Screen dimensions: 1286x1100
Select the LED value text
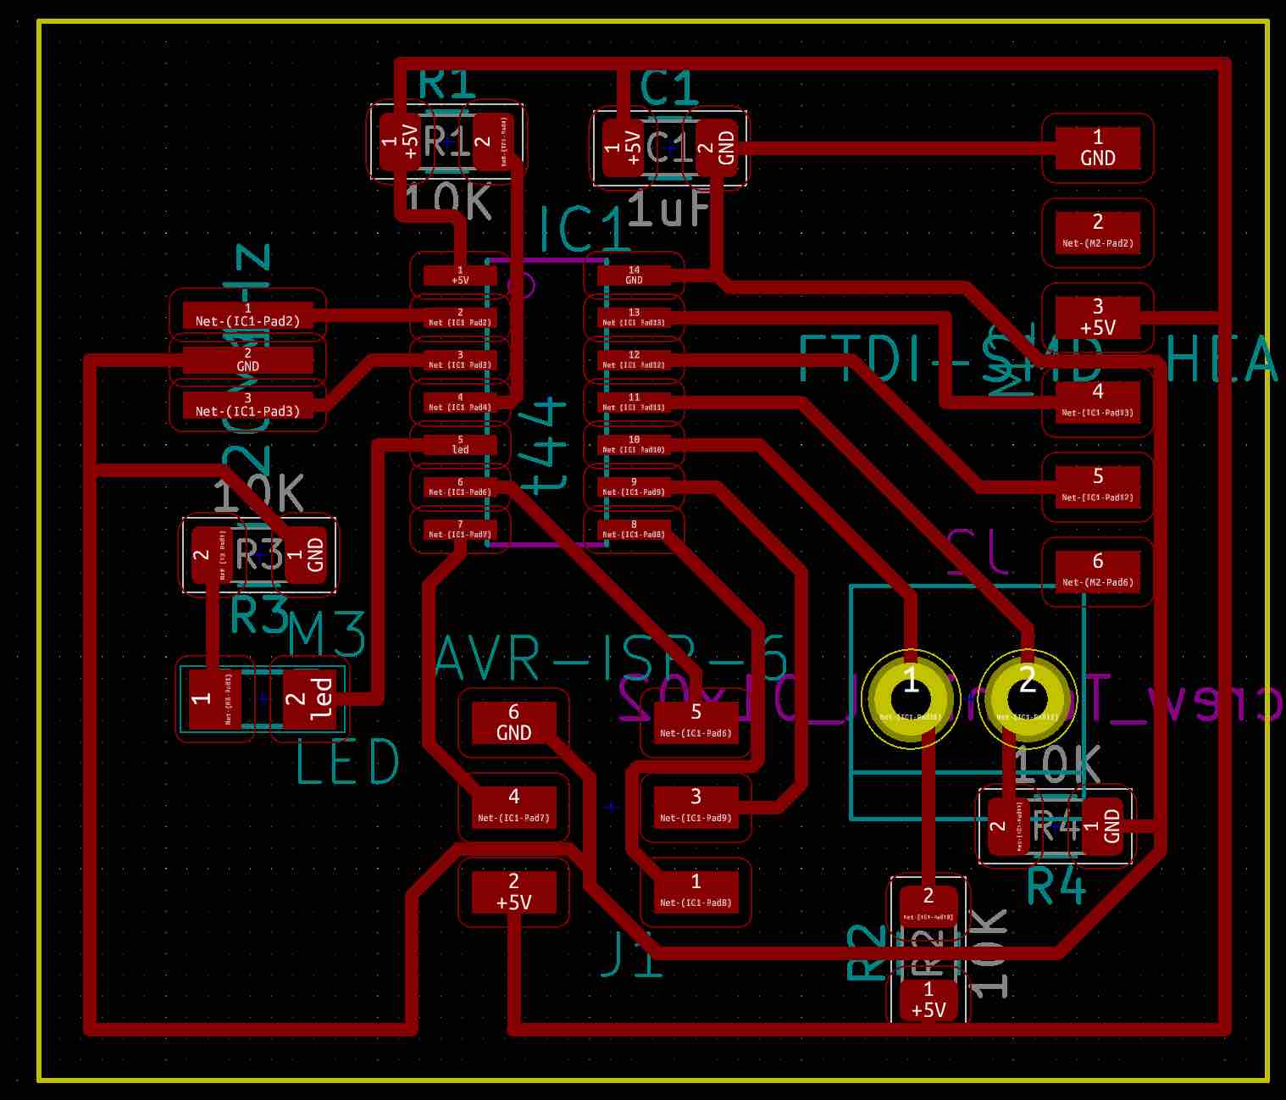pos(348,762)
